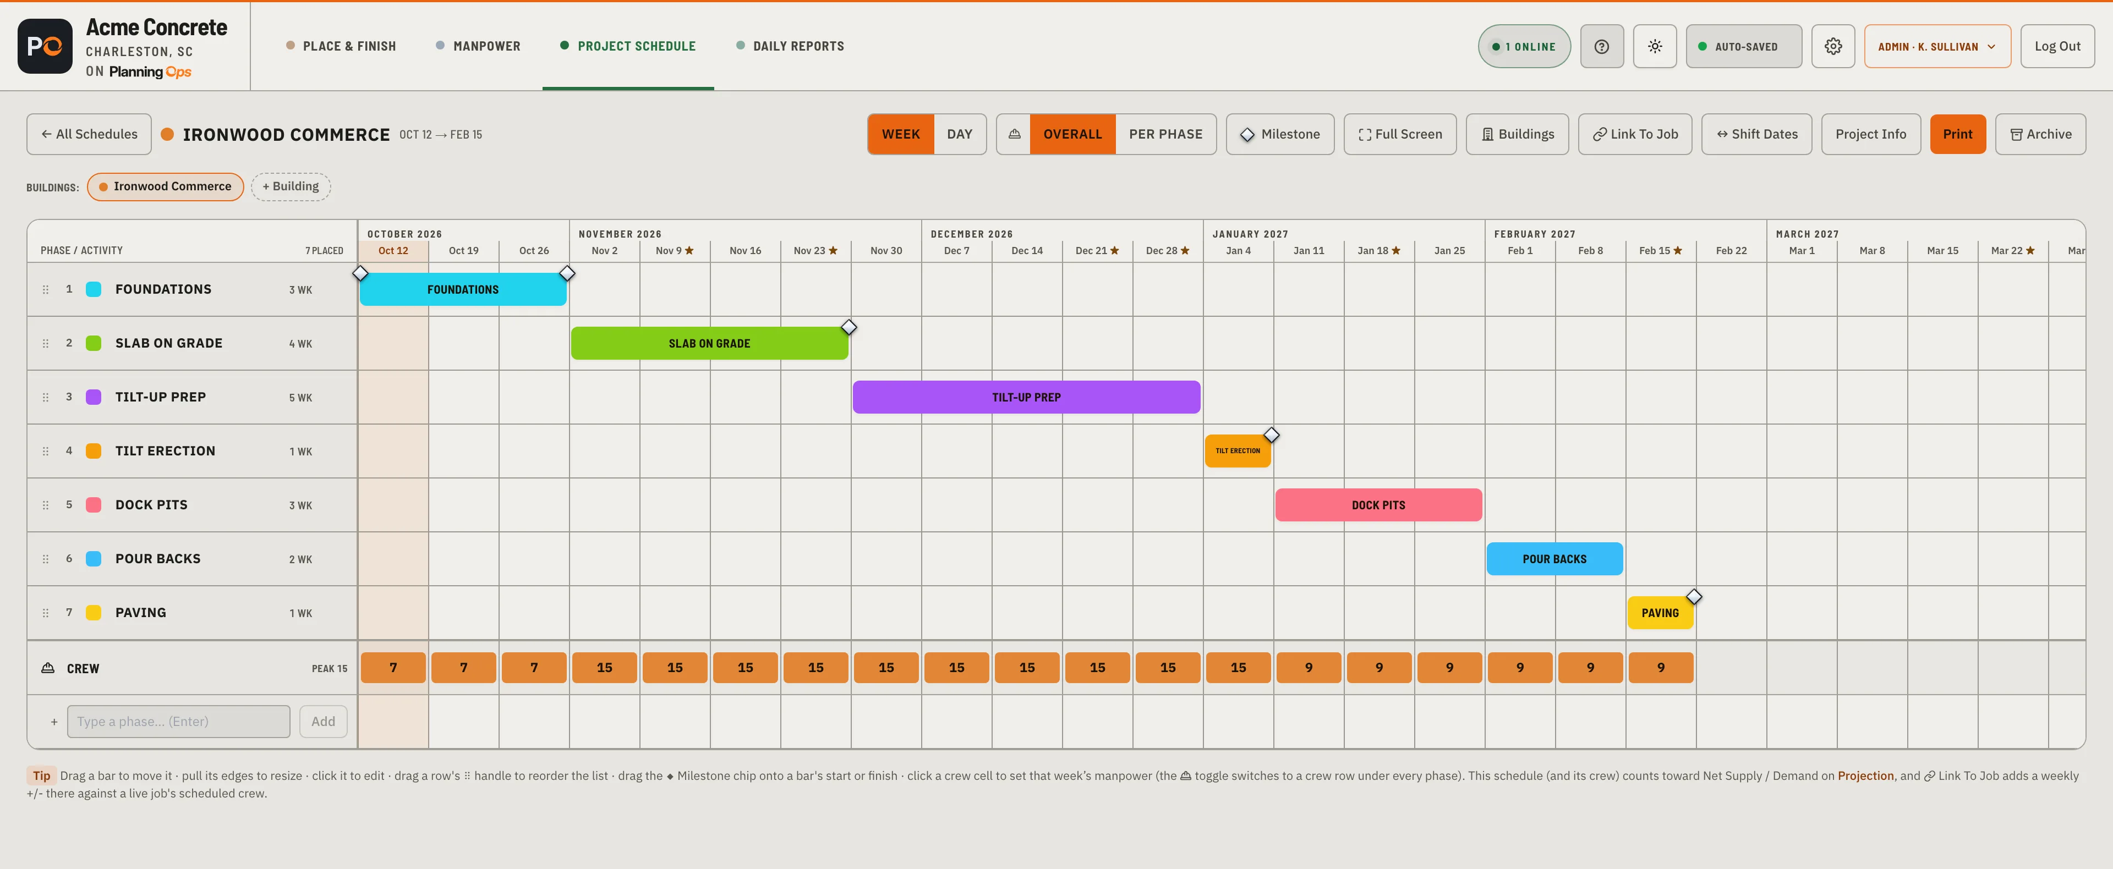Grab the drag handle for Foundations row
2113x869 pixels.
(46, 289)
